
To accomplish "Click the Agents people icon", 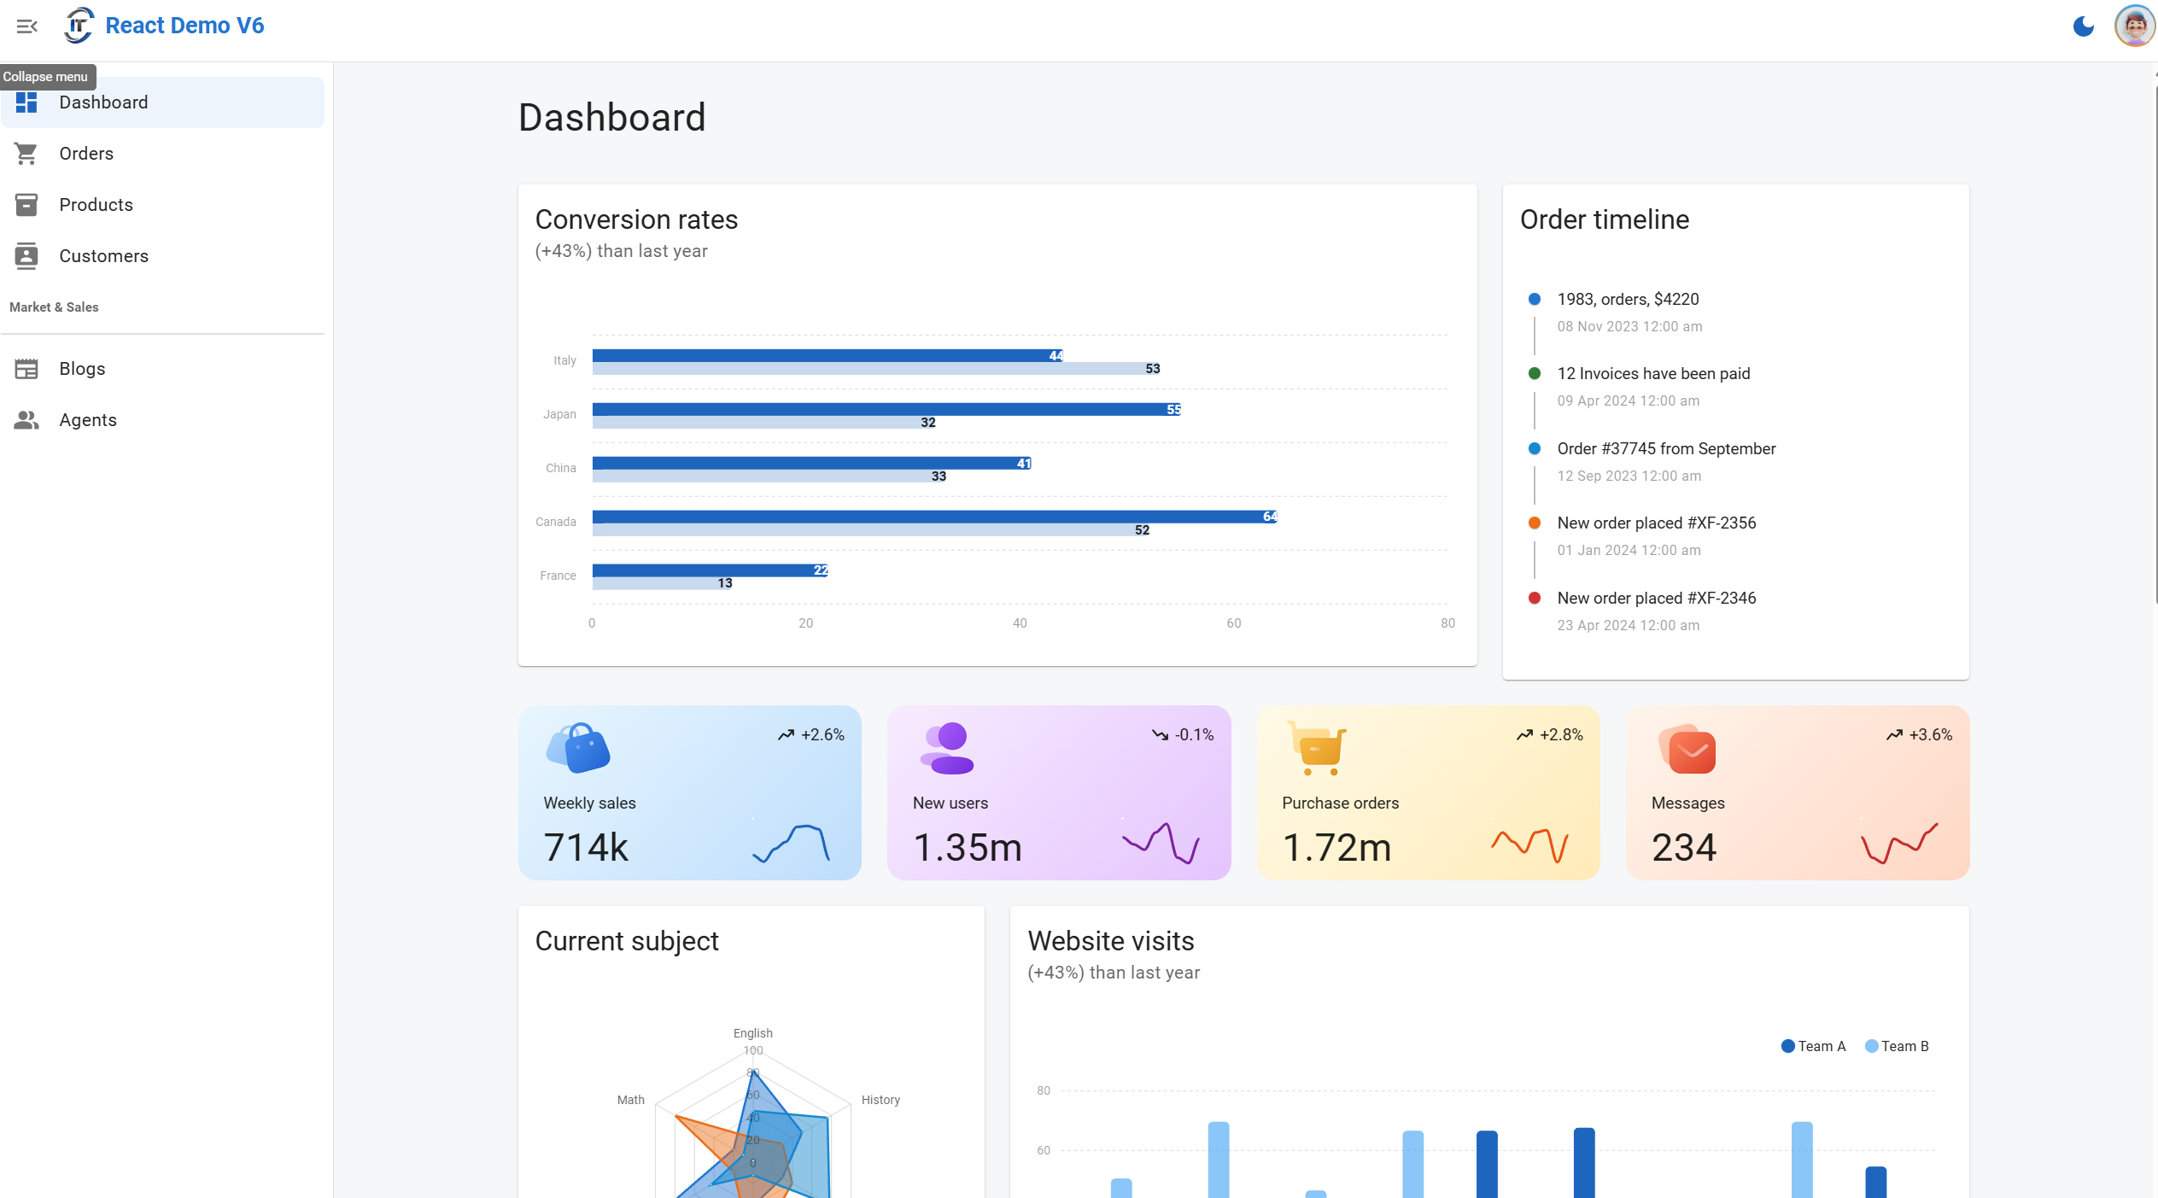I will [x=26, y=420].
